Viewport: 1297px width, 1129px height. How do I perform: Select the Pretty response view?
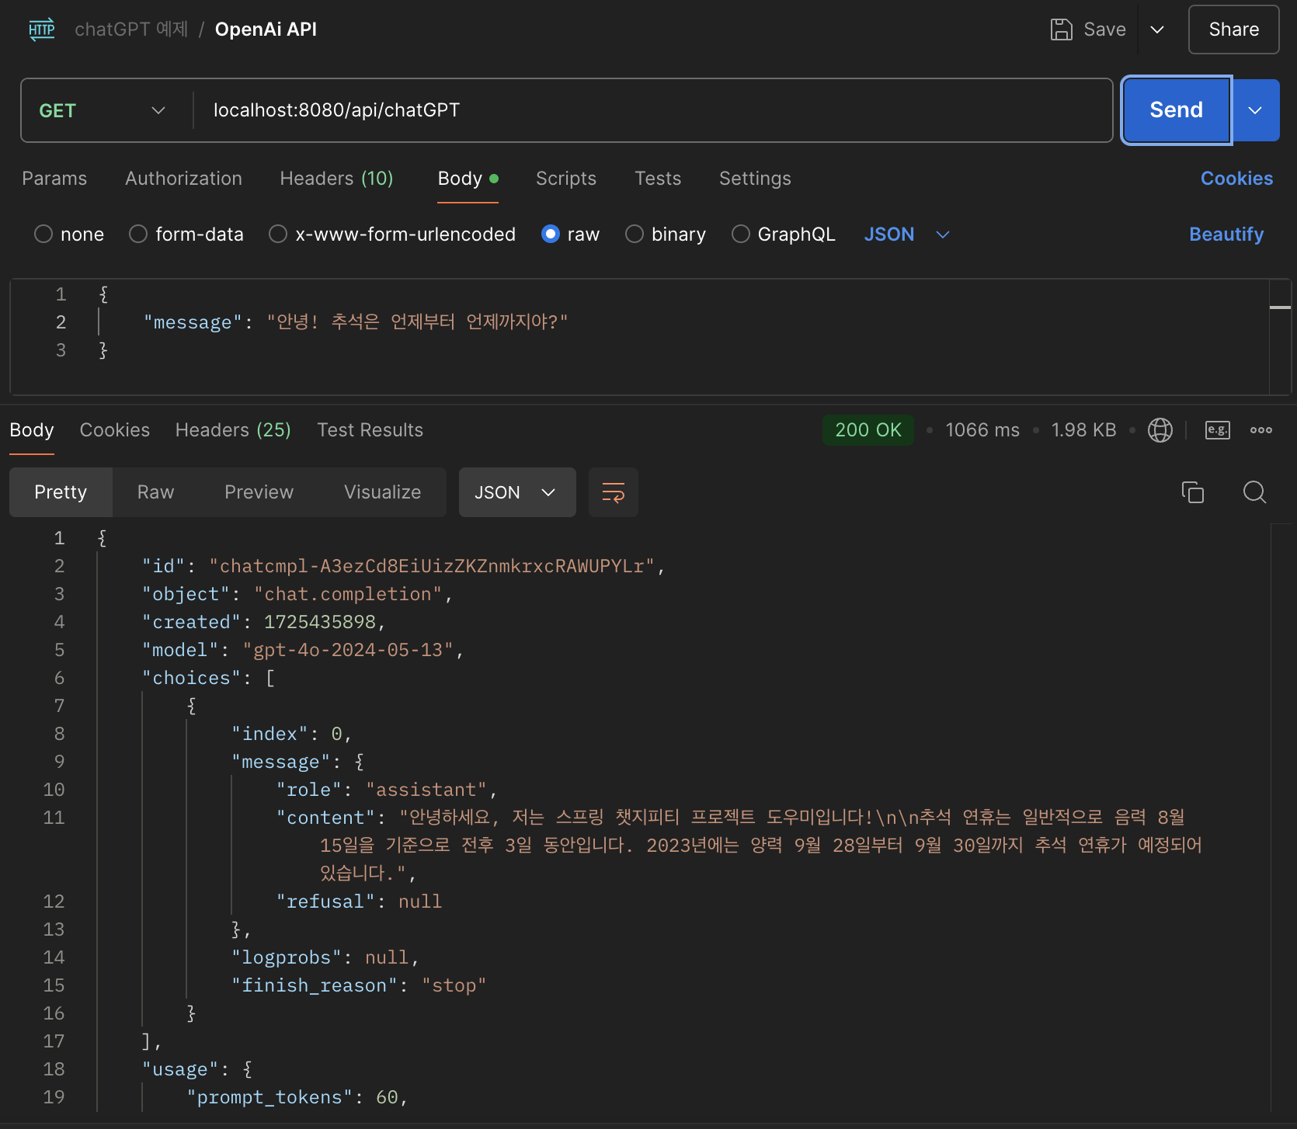[61, 492]
